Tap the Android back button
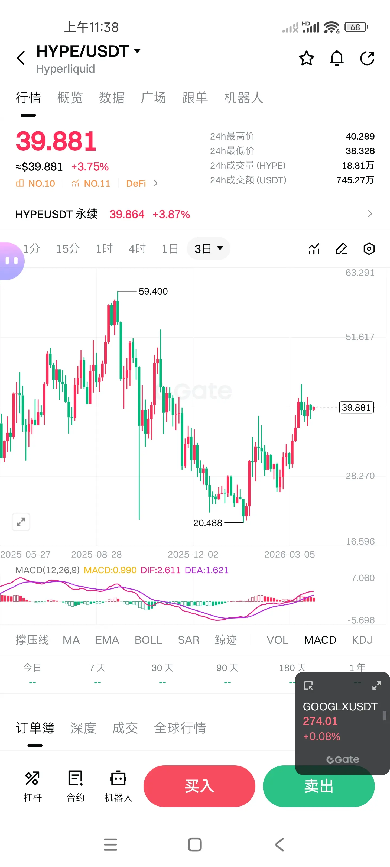The image size is (390, 867). (279, 845)
